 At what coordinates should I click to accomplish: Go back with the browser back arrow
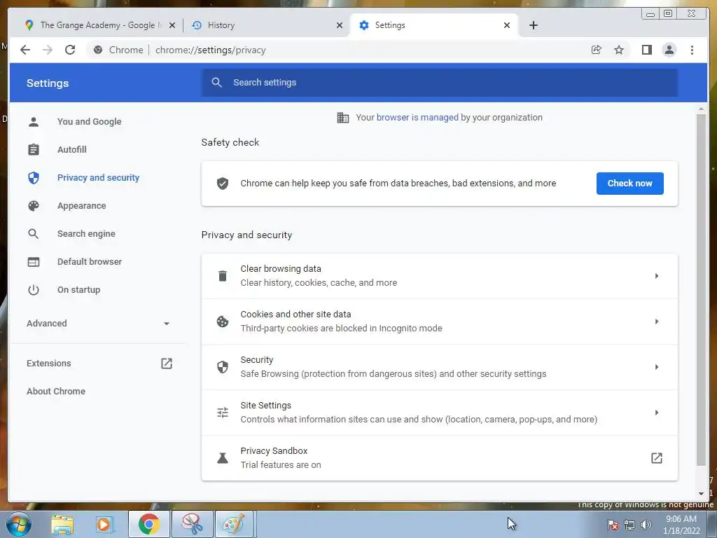(25, 50)
